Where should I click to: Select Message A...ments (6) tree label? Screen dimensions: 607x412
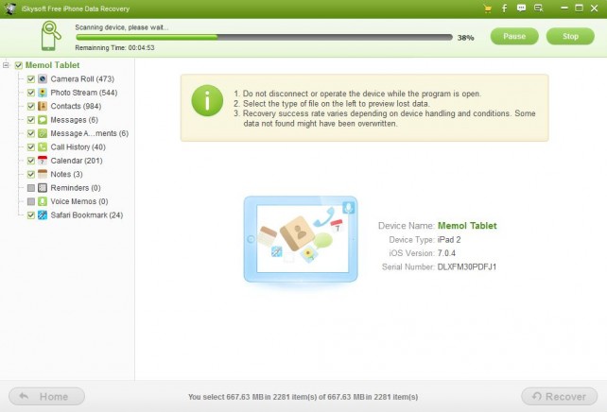coord(90,133)
